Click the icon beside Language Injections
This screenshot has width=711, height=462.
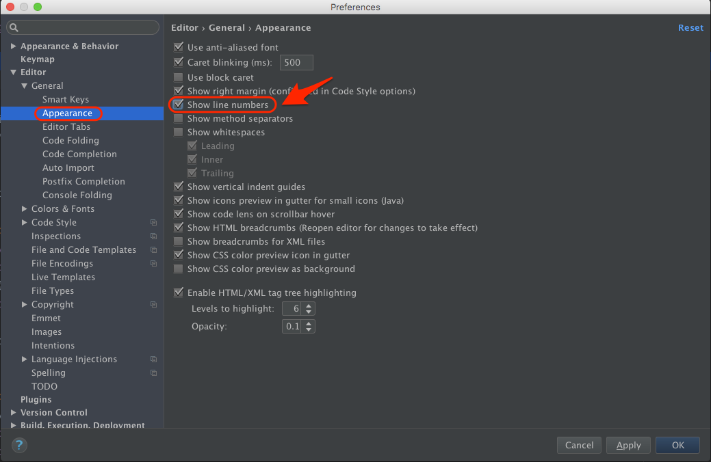point(153,359)
